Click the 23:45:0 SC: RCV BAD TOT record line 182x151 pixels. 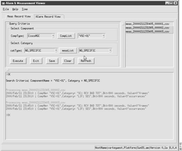[x=77, y=106]
